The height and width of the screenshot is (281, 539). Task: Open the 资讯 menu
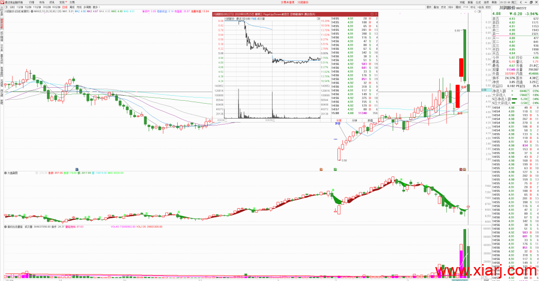coord(52,2)
